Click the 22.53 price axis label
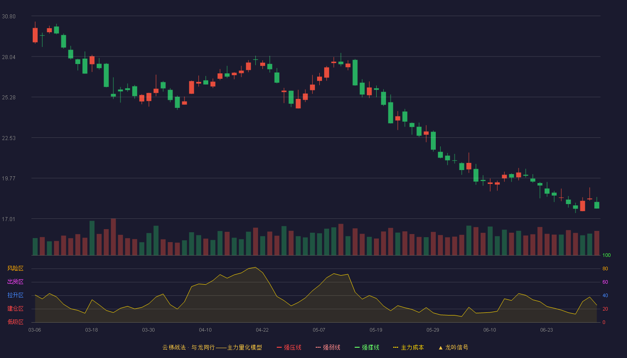 9,138
